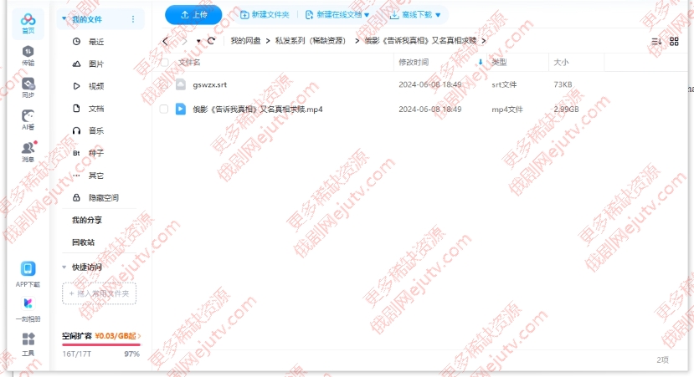The height and width of the screenshot is (377, 694).
Task: Click the 73KB size value
Action: (x=563, y=84)
